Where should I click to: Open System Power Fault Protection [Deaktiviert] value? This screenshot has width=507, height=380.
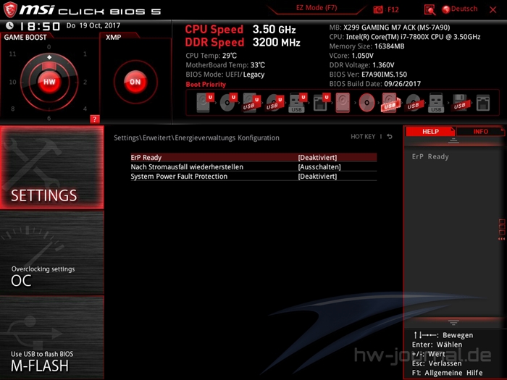(317, 177)
